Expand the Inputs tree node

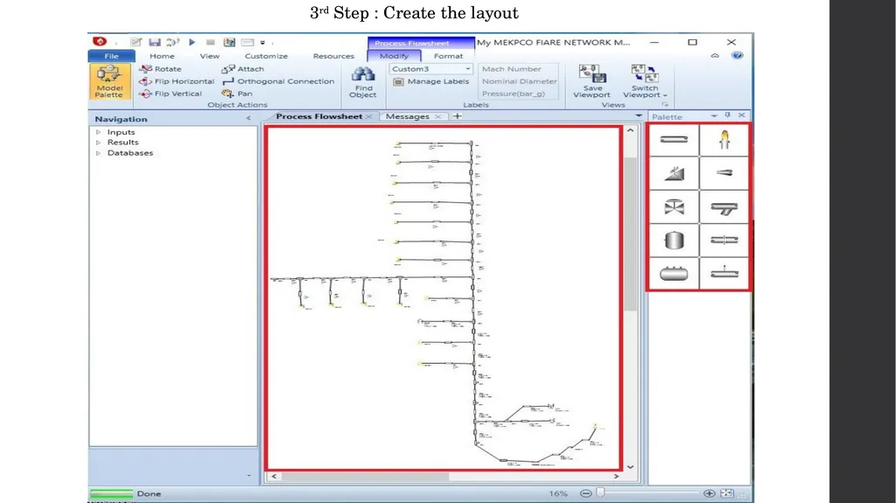pos(98,132)
